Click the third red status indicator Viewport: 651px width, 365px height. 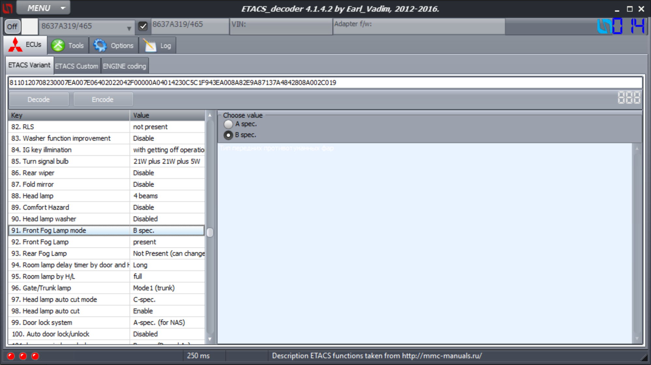point(35,356)
